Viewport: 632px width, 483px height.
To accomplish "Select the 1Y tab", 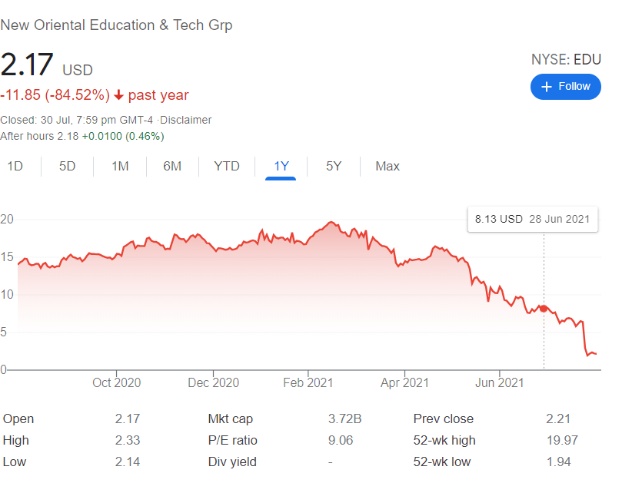I will point(281,166).
